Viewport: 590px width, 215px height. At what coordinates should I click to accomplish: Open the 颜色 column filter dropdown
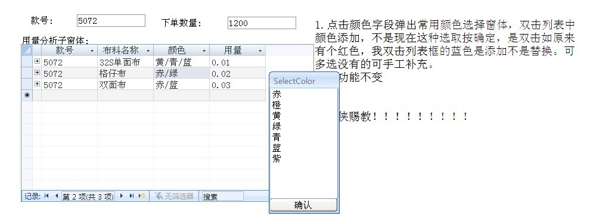pos(204,51)
